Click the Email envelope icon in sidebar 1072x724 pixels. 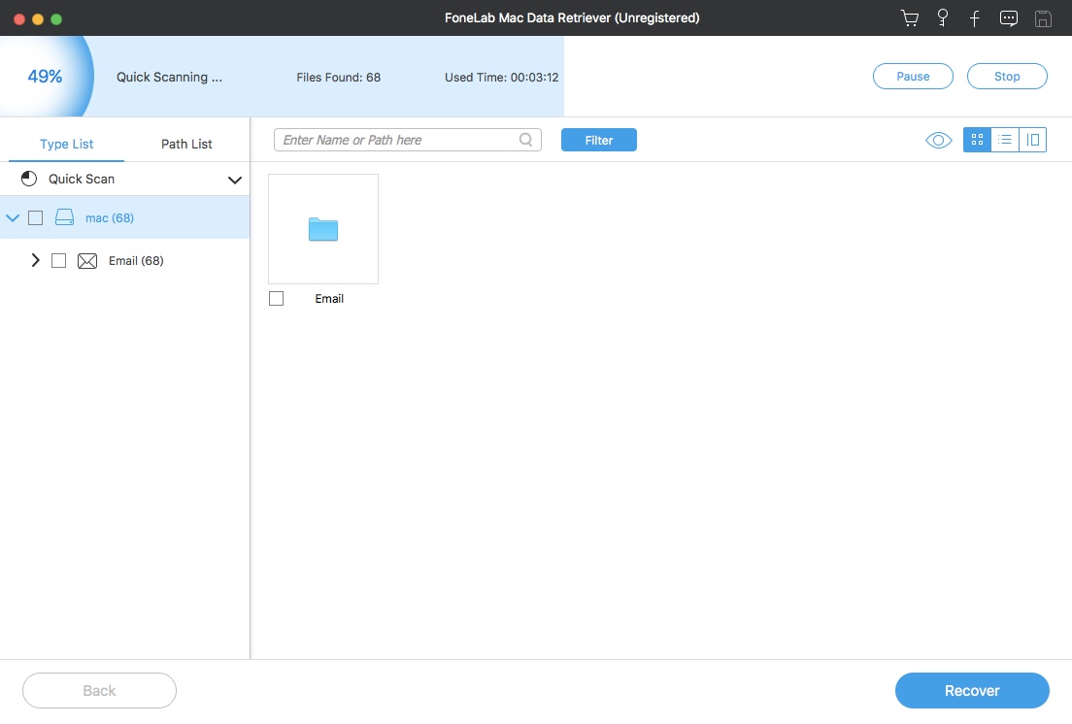[x=87, y=261]
